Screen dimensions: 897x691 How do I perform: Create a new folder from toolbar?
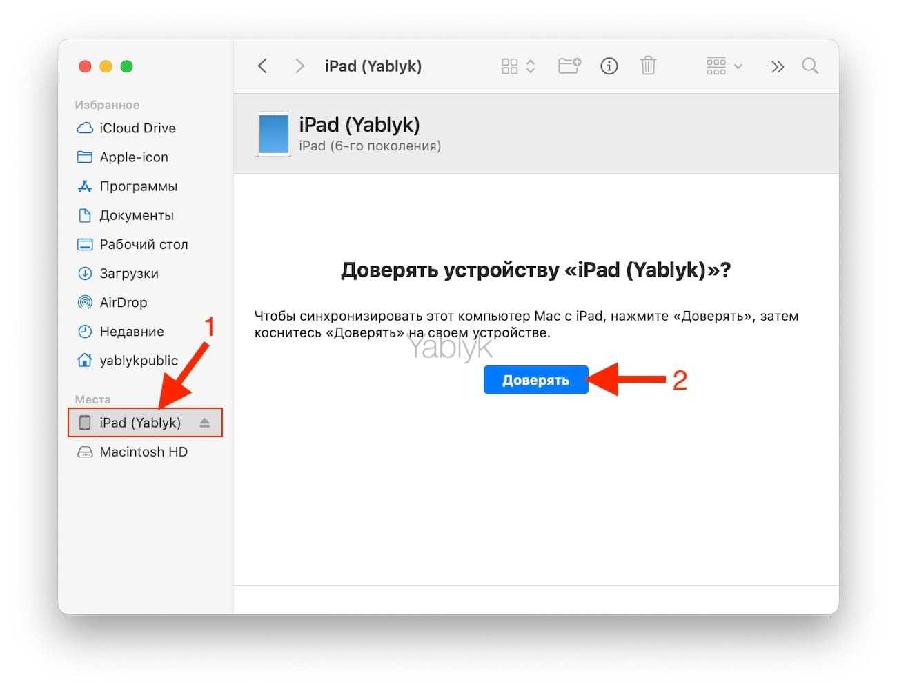coord(569,66)
